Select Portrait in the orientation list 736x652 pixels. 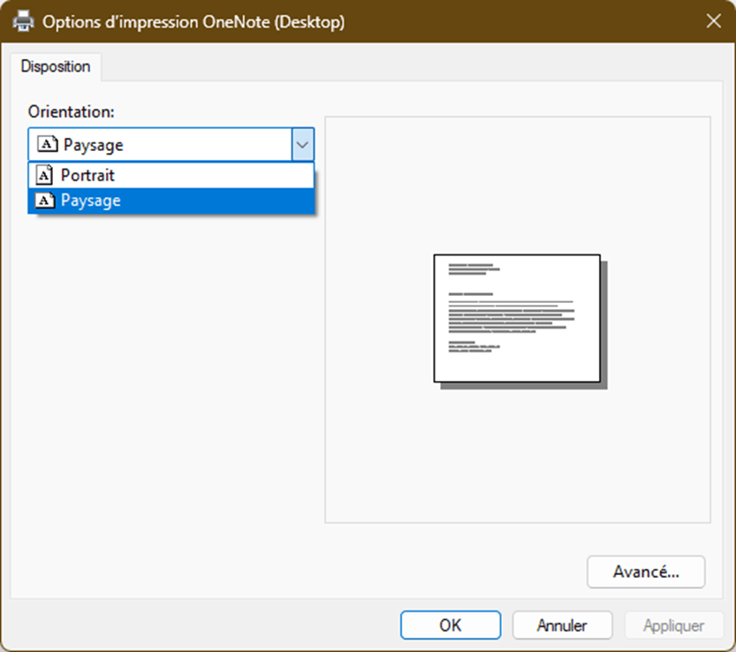coord(171,175)
